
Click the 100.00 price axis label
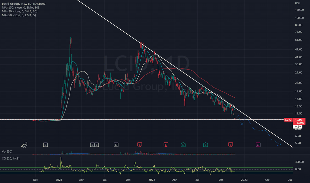[x=299, y=18]
